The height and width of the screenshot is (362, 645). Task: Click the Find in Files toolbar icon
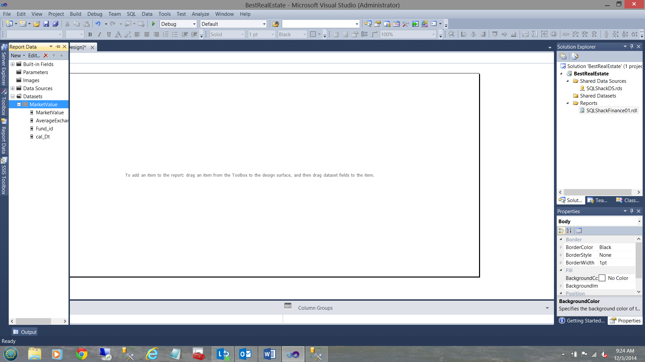click(x=275, y=24)
